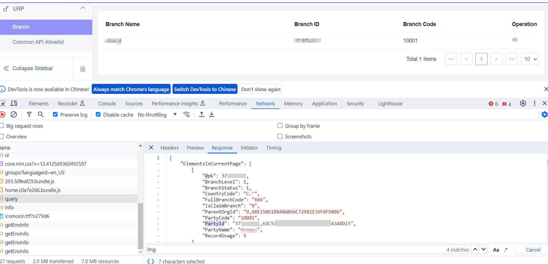Open the Console tab
This screenshot has height=264, width=548.
tap(107, 104)
